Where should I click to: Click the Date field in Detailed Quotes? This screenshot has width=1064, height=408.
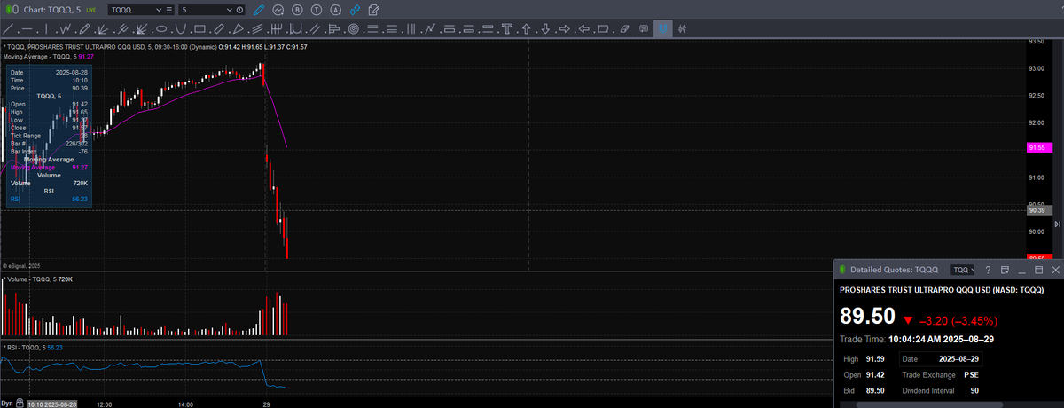point(941,358)
